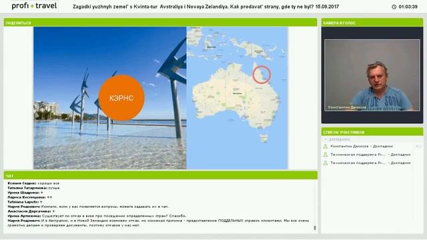Click the chat scrollbar handle
Screen dimensions: 427x240
(x=315, y=228)
